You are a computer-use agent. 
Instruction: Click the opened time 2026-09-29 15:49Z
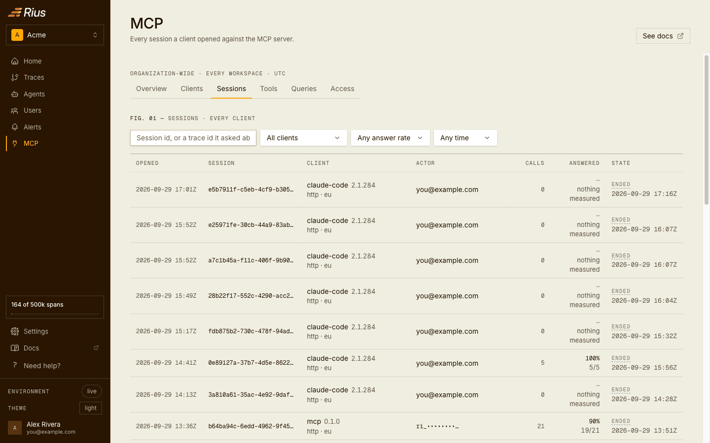click(x=166, y=296)
